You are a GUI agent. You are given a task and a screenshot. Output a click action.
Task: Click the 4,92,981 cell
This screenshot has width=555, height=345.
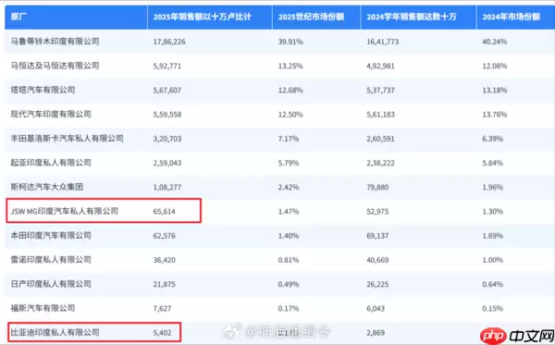click(380, 67)
